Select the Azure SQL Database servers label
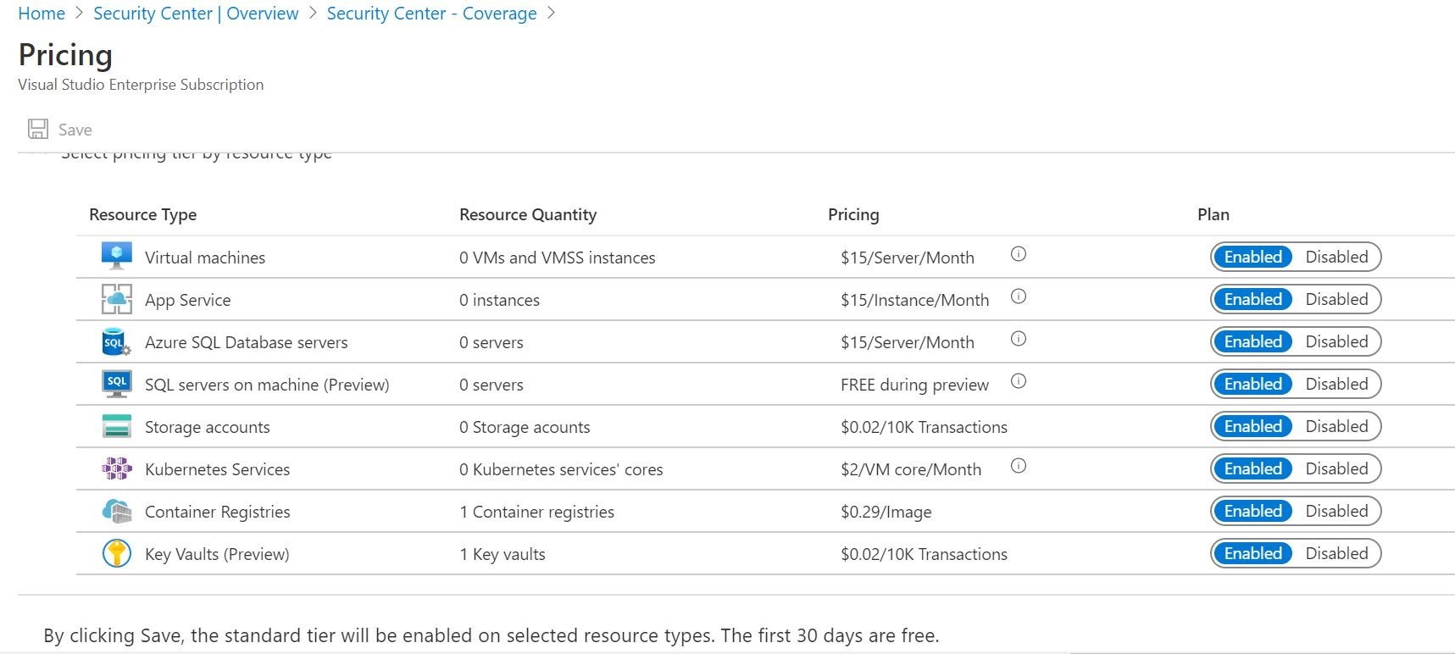The height and width of the screenshot is (654, 1455). (247, 342)
